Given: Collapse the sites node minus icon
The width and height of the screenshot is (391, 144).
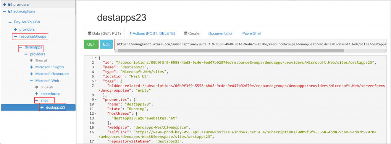Looking at the screenshot, I should (36, 101).
